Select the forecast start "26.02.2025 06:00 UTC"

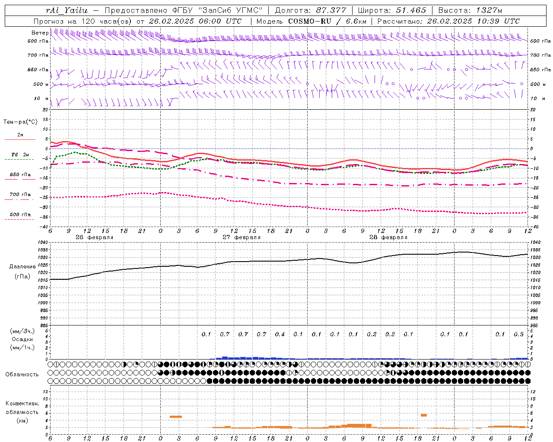(195, 21)
